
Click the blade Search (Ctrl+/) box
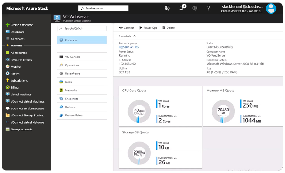tap(82, 28)
